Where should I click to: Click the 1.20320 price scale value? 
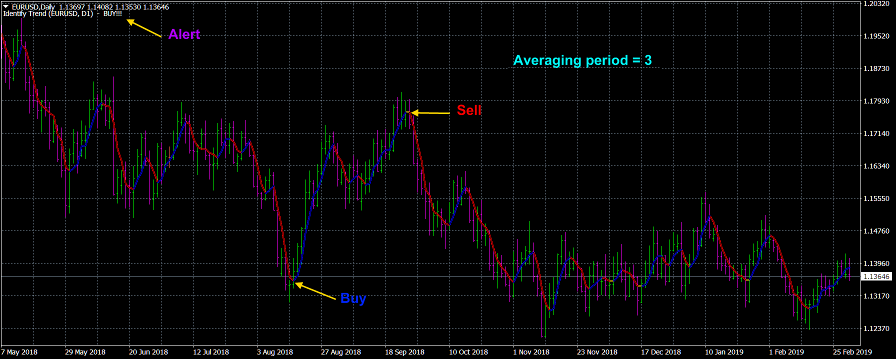[877, 3]
